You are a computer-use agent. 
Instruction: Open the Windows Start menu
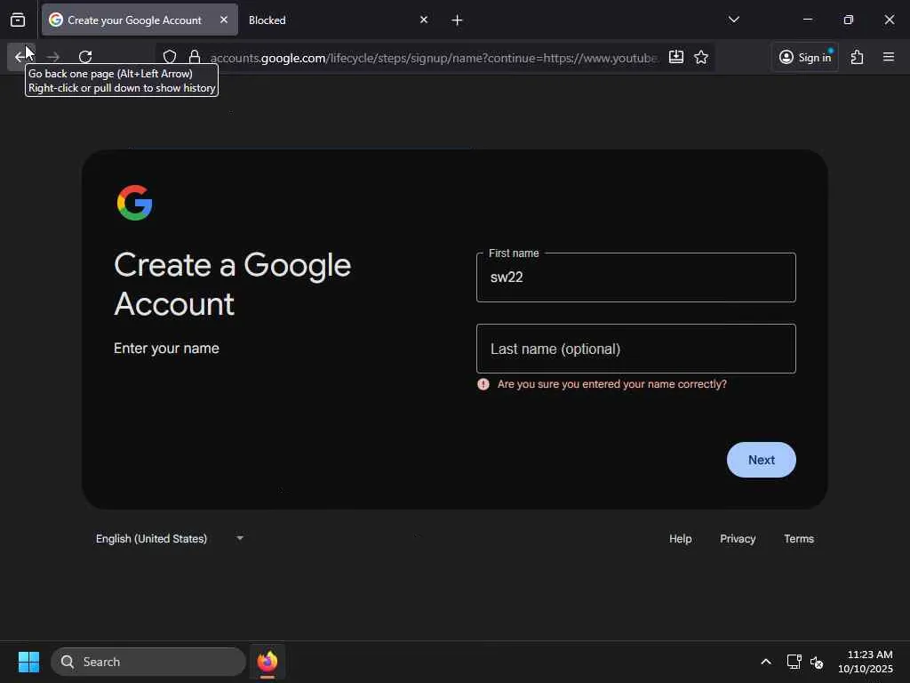point(28,662)
